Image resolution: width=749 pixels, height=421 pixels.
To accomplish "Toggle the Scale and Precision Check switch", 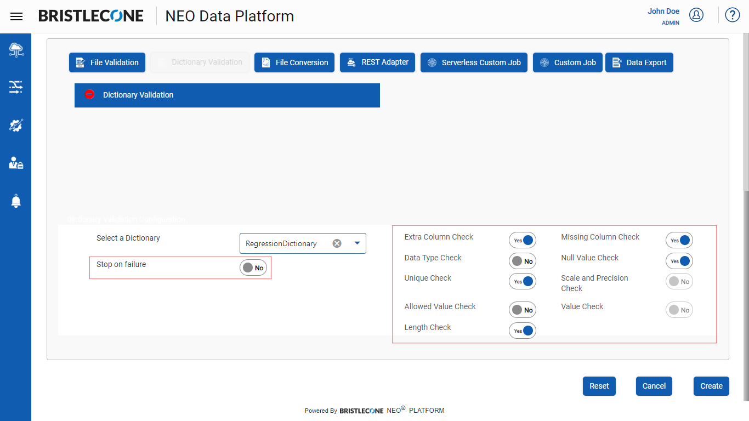I will [x=679, y=281].
